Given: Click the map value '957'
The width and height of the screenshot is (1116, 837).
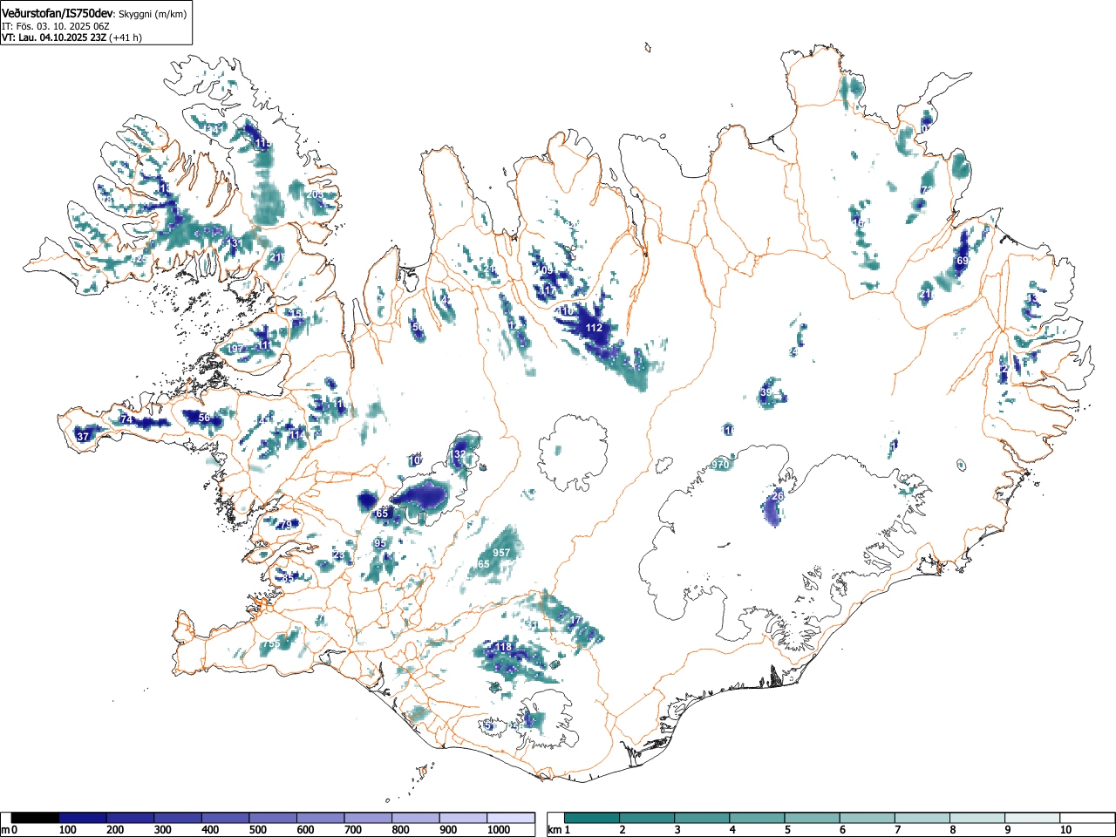Looking at the screenshot, I should tap(501, 554).
